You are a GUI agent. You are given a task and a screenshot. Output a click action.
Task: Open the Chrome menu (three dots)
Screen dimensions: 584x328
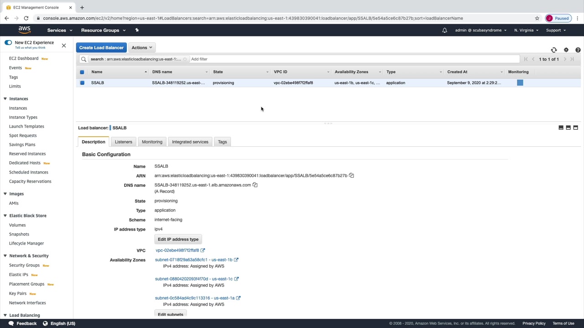[x=578, y=18]
